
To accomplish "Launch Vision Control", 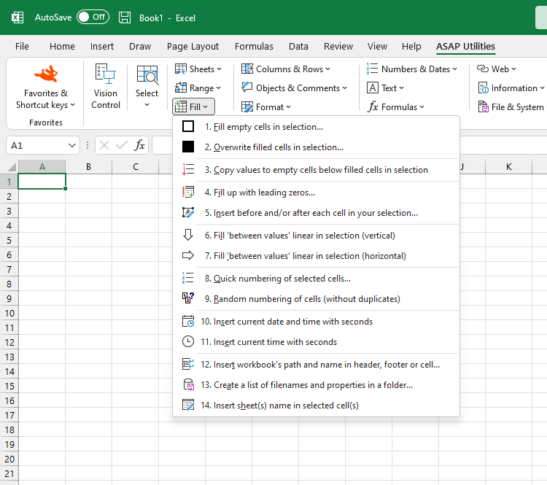I will pyautogui.click(x=106, y=86).
